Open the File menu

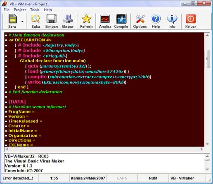click(x=6, y=10)
